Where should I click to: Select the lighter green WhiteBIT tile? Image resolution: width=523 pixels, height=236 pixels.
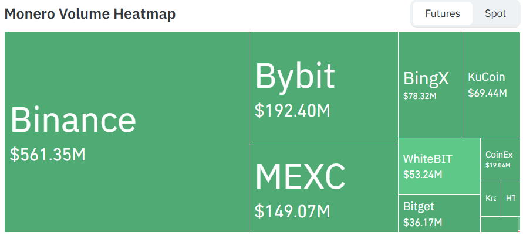point(439,166)
